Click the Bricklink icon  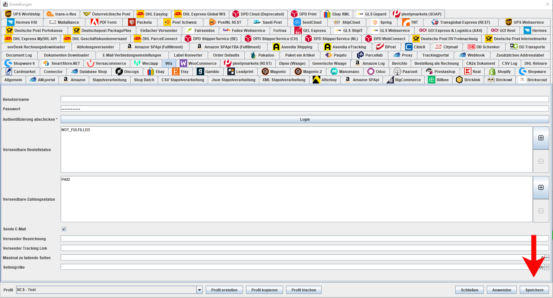(x=459, y=80)
